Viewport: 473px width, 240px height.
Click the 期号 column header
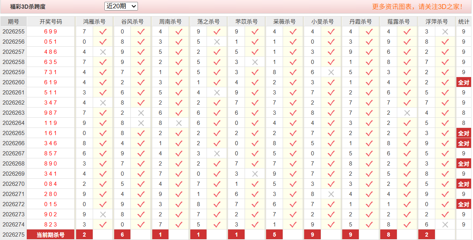pos(14,21)
